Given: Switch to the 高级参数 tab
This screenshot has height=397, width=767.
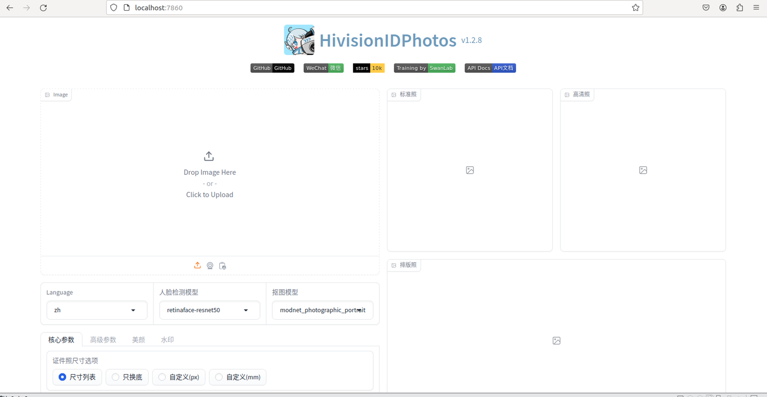Looking at the screenshot, I should click(x=103, y=339).
